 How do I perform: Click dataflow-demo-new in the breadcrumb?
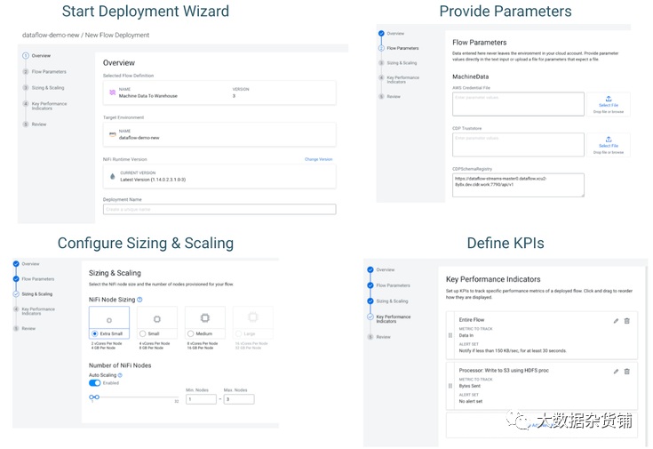[51, 35]
